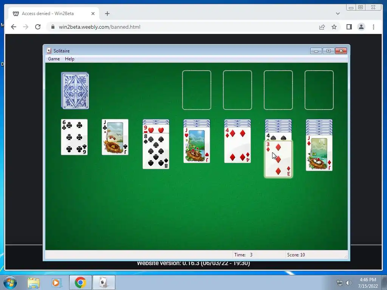Close the Solitaire window

341,51
